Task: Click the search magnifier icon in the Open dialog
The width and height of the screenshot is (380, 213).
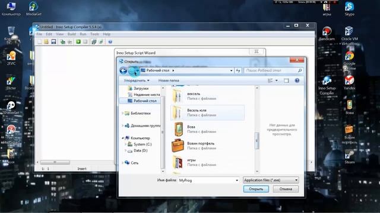Action: [x=300, y=70]
